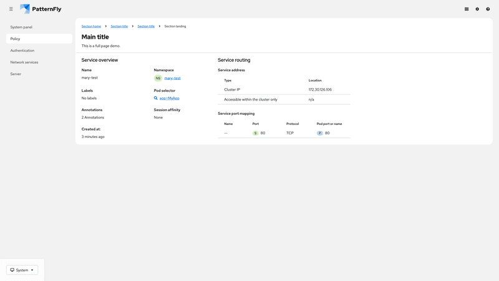The height and width of the screenshot is (281, 499).
Task: Click the Pod port or name header
Action: click(329, 124)
